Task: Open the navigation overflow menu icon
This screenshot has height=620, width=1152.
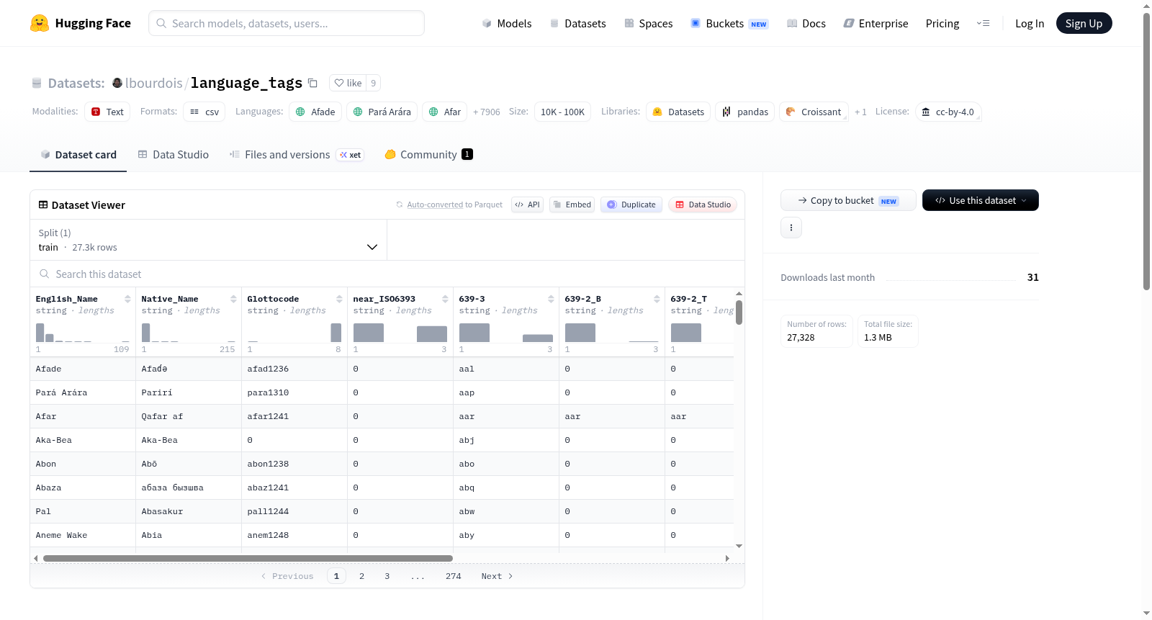Action: (x=983, y=23)
